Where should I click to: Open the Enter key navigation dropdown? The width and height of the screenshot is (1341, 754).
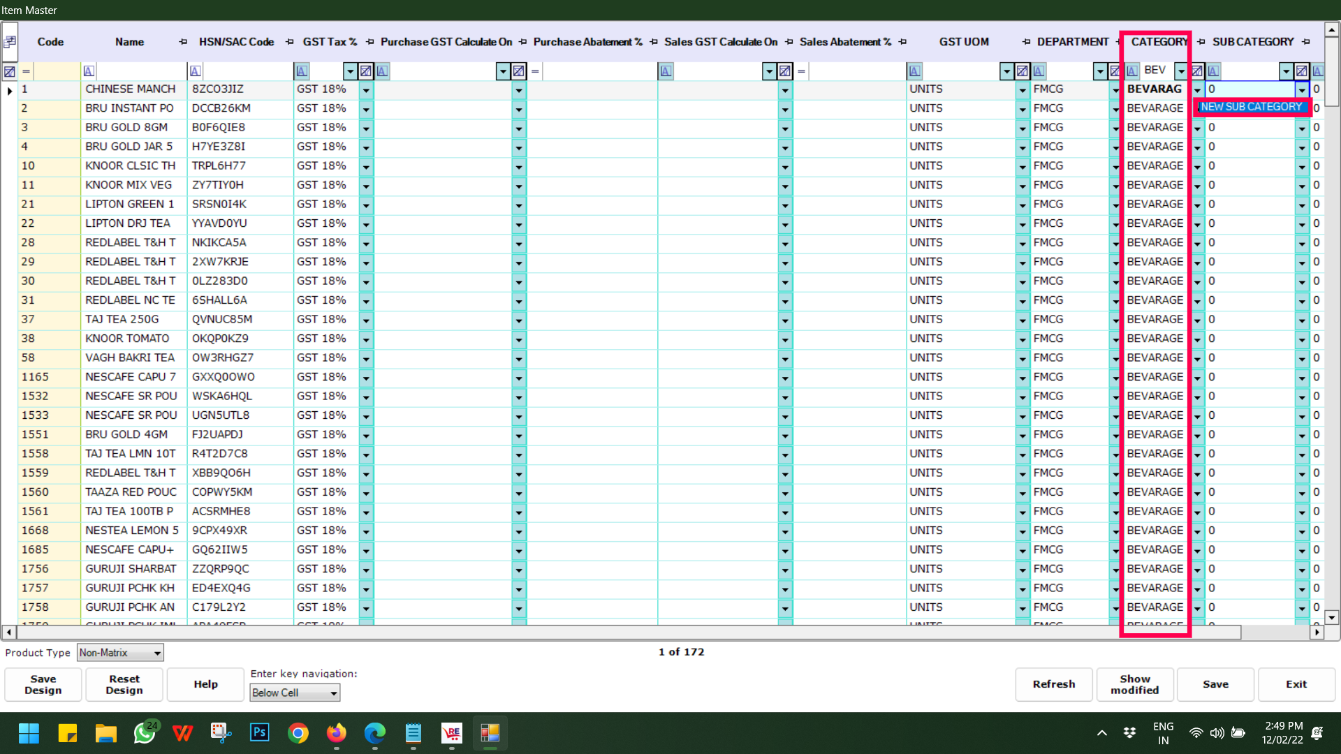coord(333,693)
